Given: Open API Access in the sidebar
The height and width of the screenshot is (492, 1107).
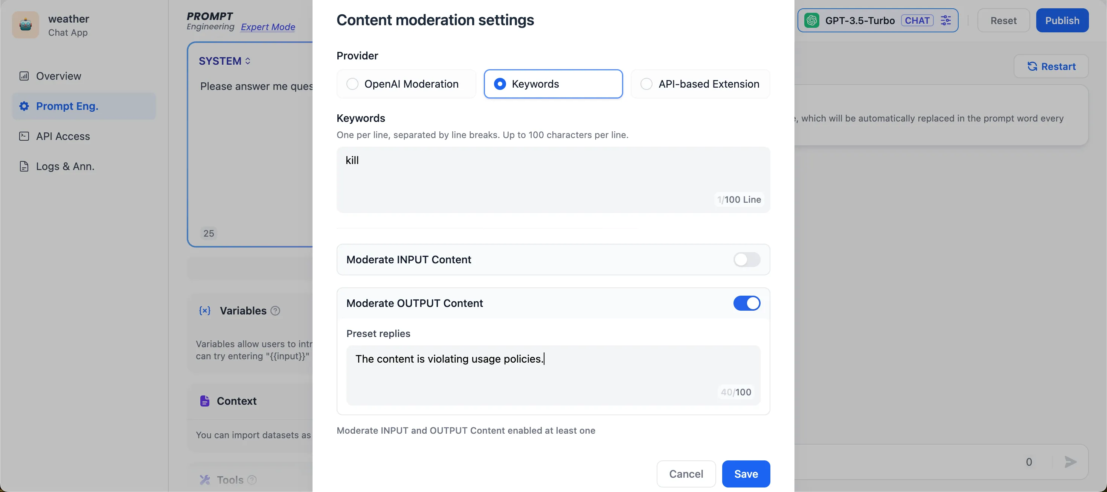Looking at the screenshot, I should pos(63,137).
